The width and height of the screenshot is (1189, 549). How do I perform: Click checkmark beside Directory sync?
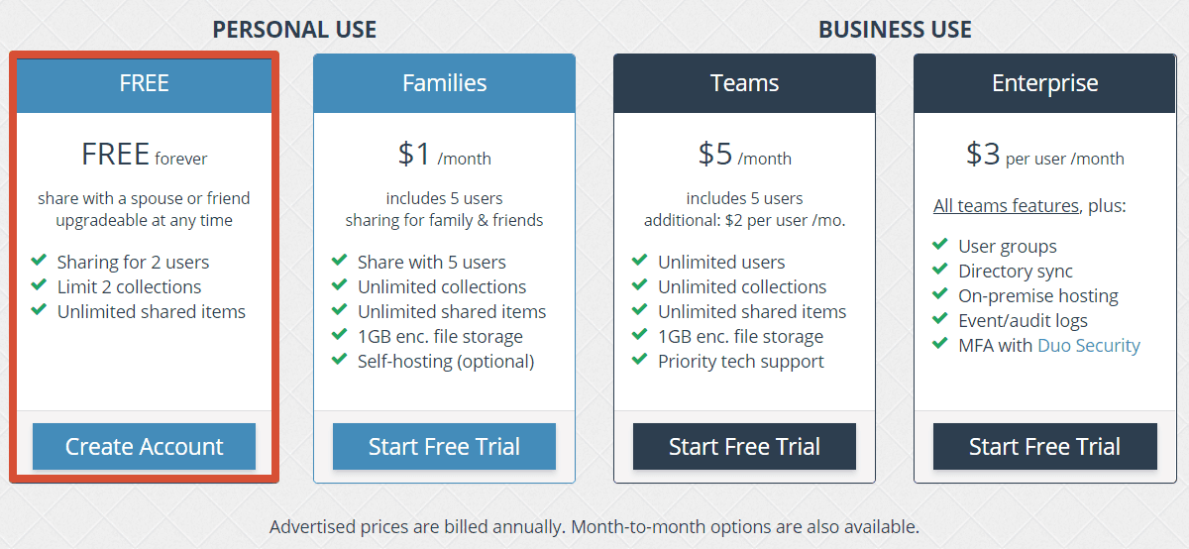(x=940, y=270)
